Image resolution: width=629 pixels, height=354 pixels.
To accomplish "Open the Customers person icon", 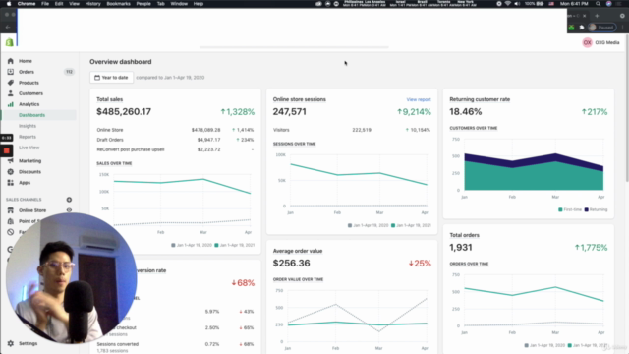I will point(11,93).
